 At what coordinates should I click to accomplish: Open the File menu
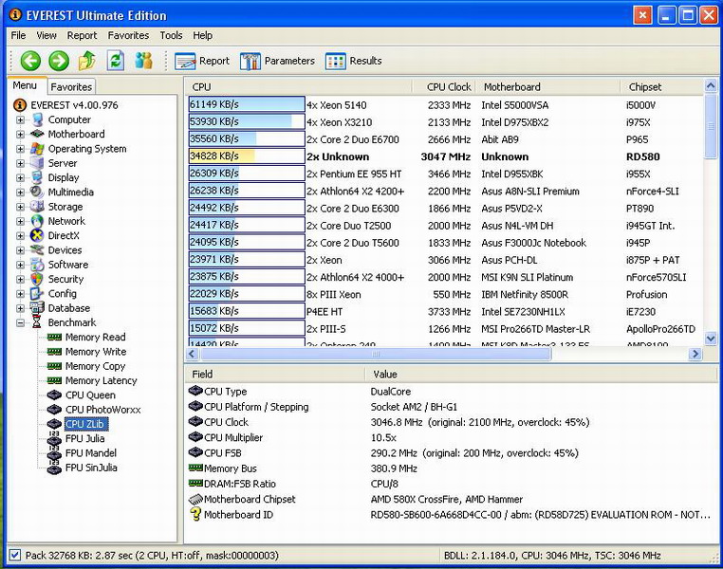pyautogui.click(x=18, y=35)
